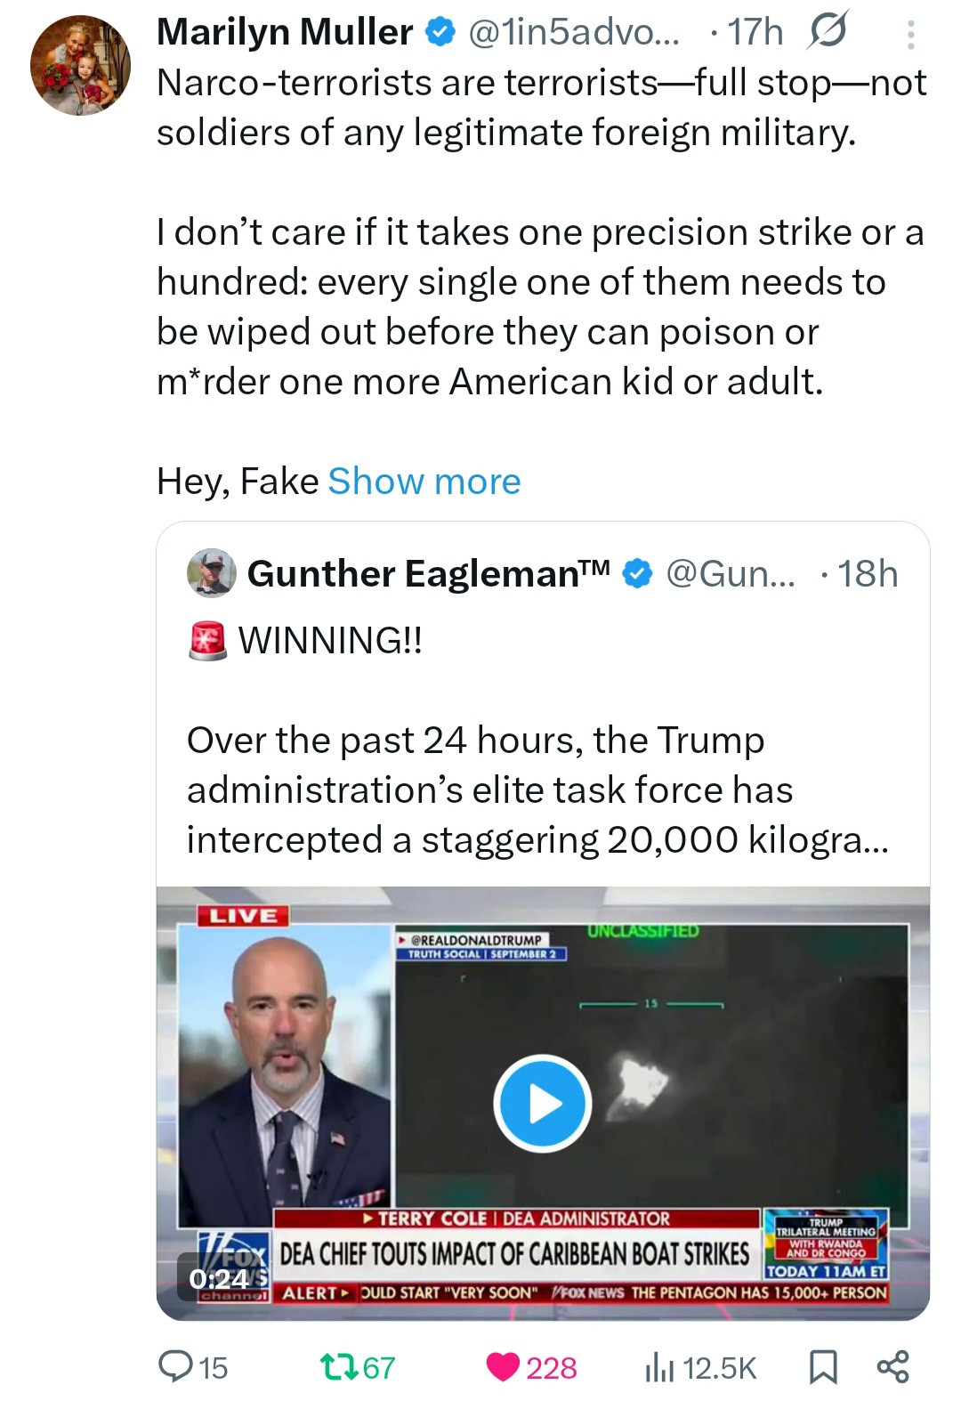
Task: Open Marilyn Muller's profile picture
Action: [80, 66]
